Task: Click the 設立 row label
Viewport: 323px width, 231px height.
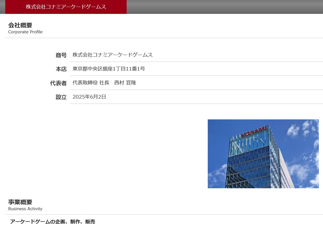Action: coord(61,97)
